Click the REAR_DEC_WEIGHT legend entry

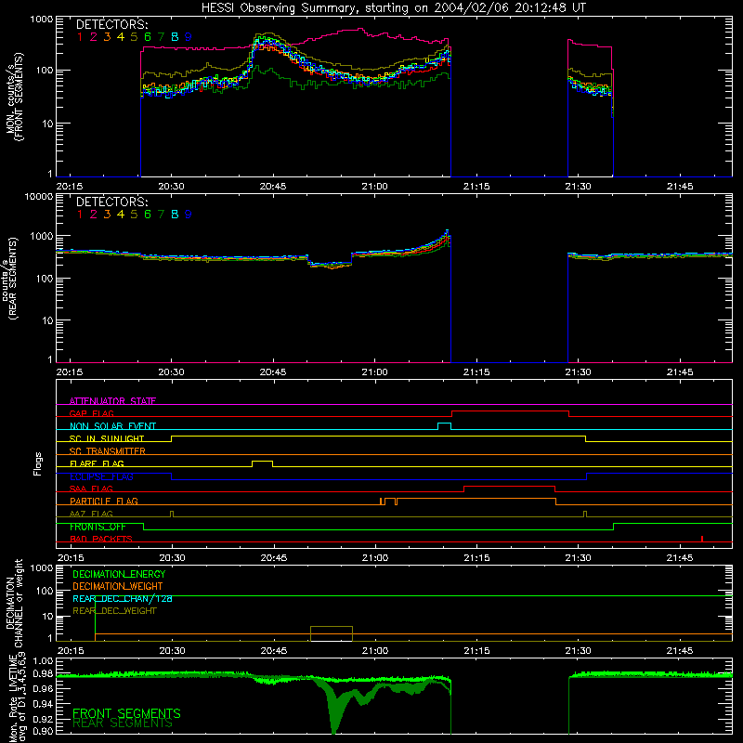click(114, 611)
